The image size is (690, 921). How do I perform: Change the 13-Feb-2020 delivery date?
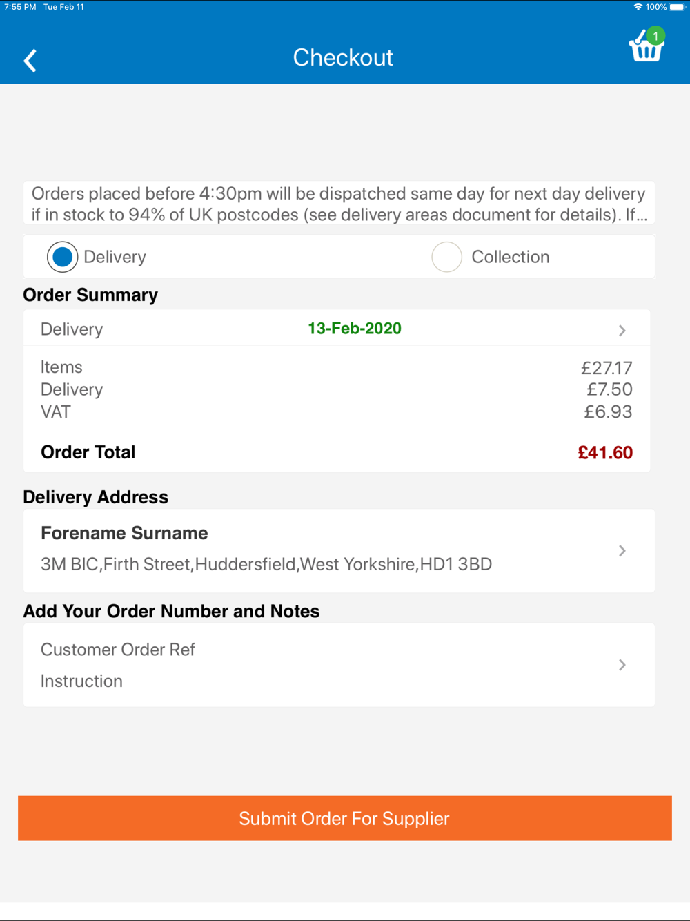tap(355, 329)
